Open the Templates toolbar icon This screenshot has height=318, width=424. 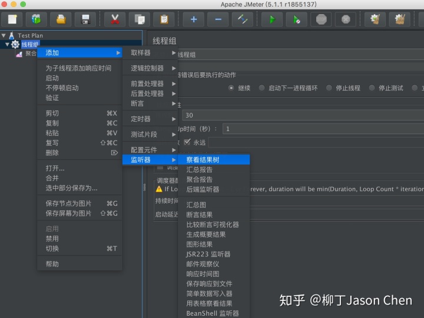point(37,19)
